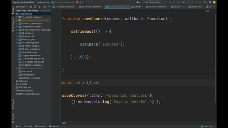Click Collapse All in Project panel
The image size is (228, 128).
39,7
